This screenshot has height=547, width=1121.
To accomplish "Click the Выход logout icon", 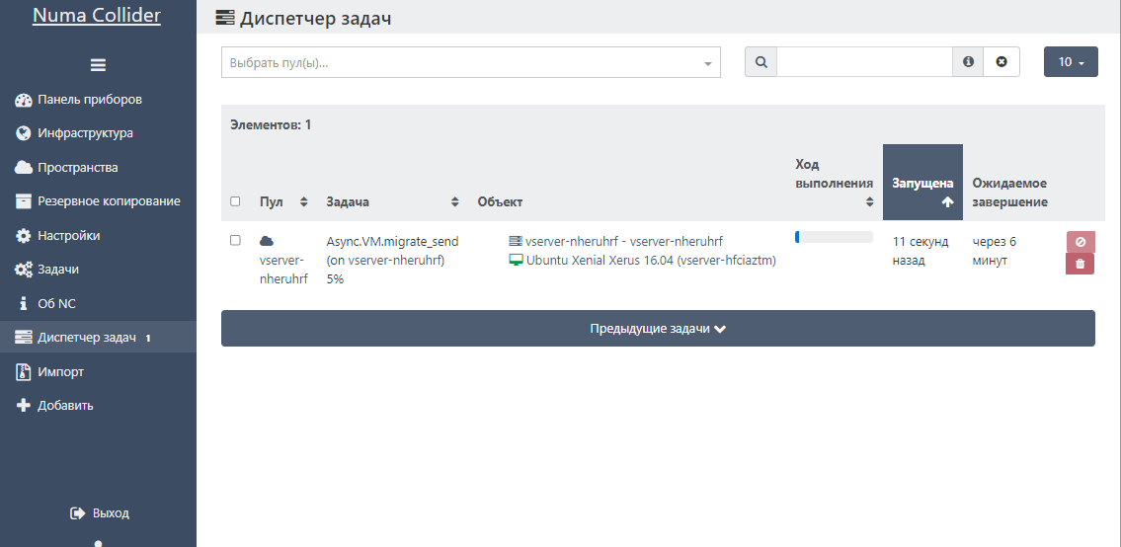I will click(77, 513).
